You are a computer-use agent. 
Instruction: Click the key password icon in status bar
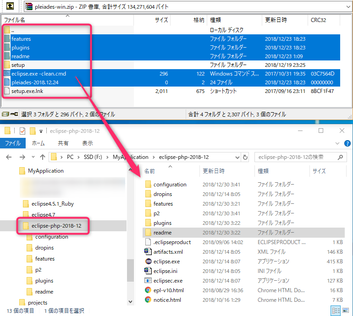click(14, 114)
